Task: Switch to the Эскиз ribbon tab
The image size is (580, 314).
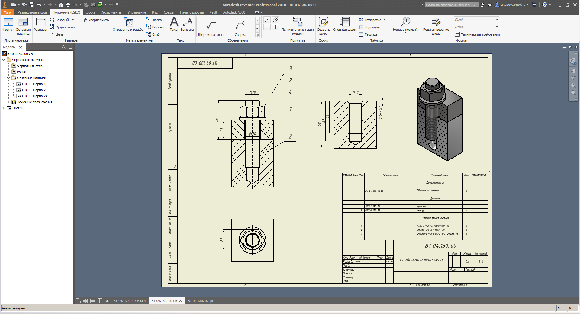Action: coord(91,12)
